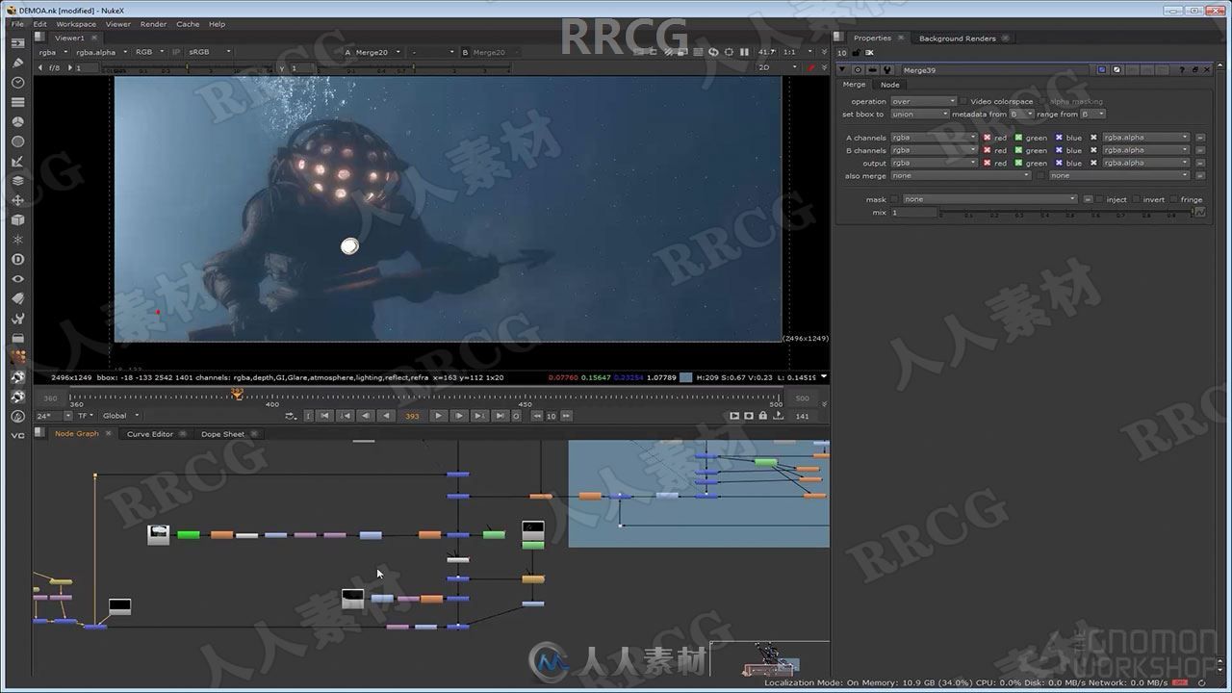Play forward in the viewer timeline

(439, 416)
